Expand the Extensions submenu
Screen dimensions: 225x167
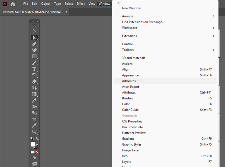[x=165, y=36]
